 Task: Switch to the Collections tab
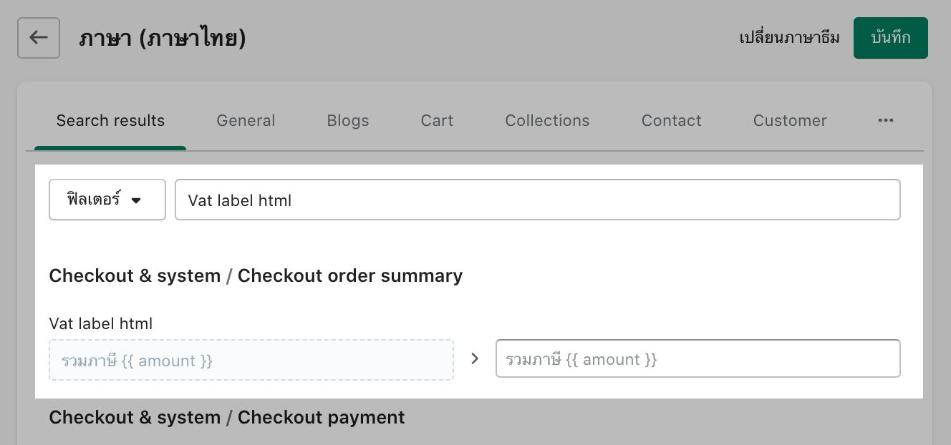point(547,120)
